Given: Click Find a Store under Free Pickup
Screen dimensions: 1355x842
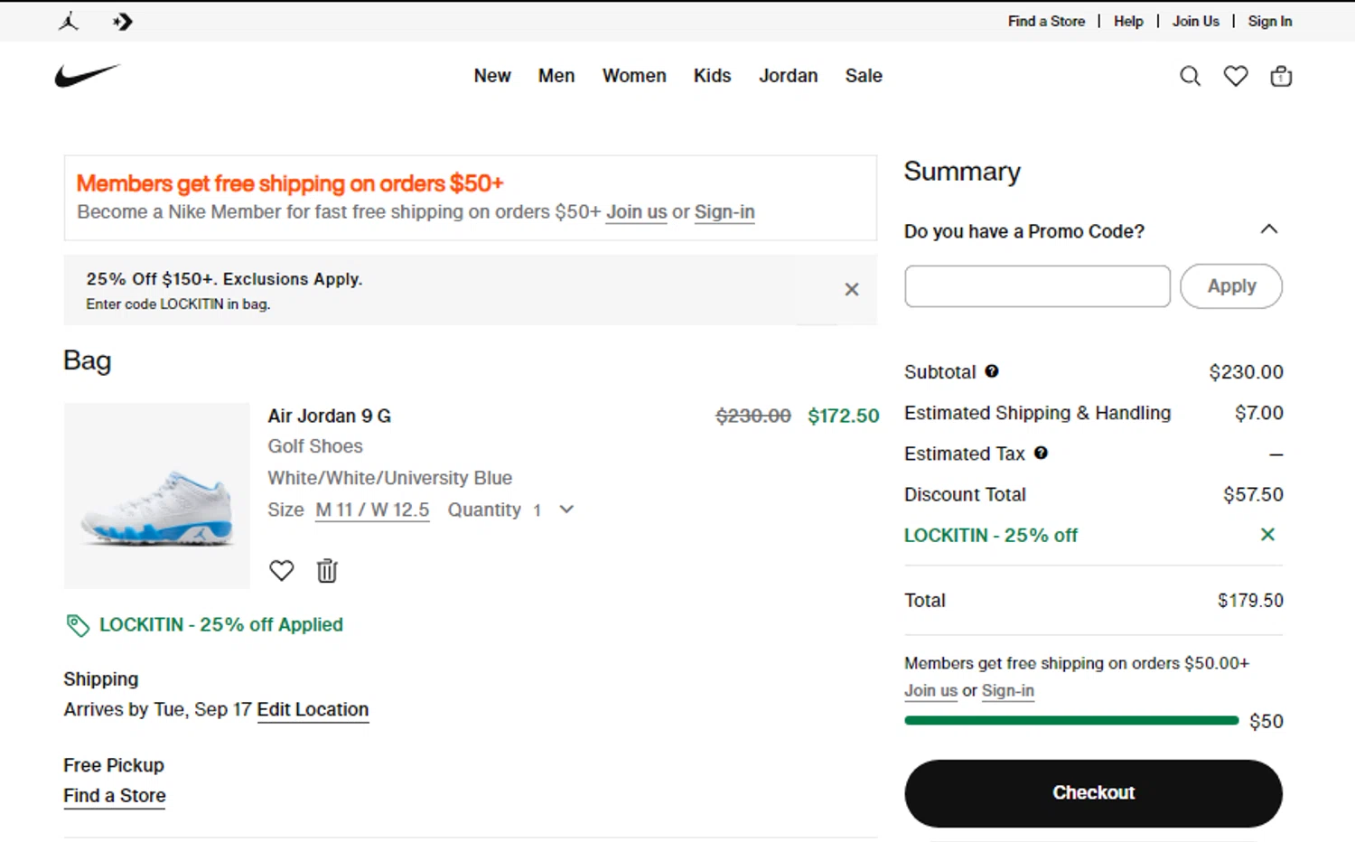Looking at the screenshot, I should pyautogui.click(x=115, y=795).
